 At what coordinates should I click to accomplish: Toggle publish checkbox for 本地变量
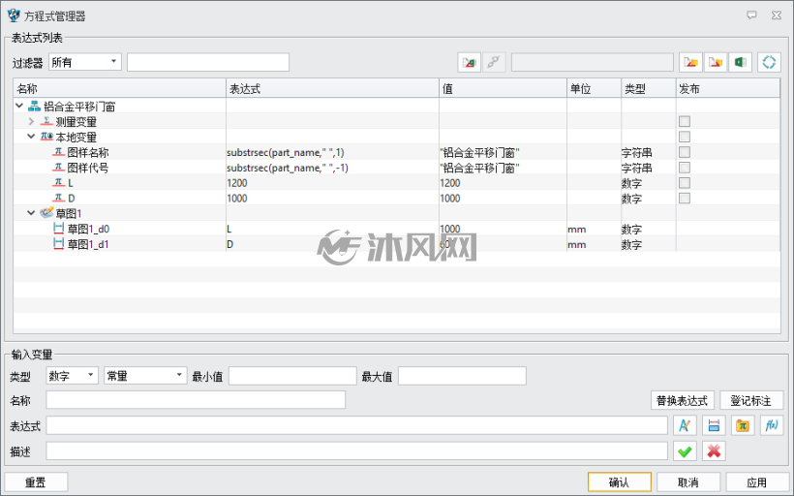685,137
